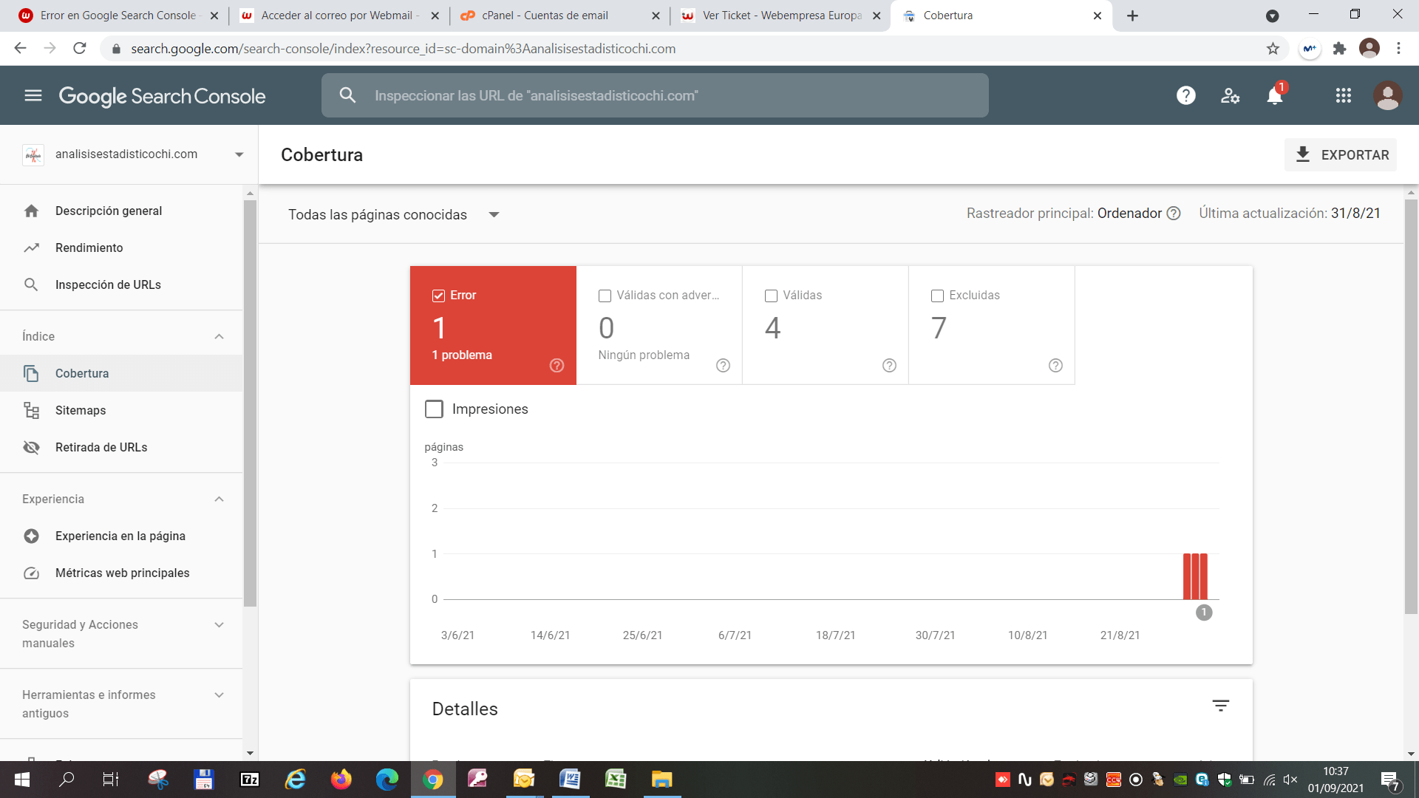1419x798 pixels.
Task: Open the tab search dropdown arrow in Chrome
Action: [1272, 16]
